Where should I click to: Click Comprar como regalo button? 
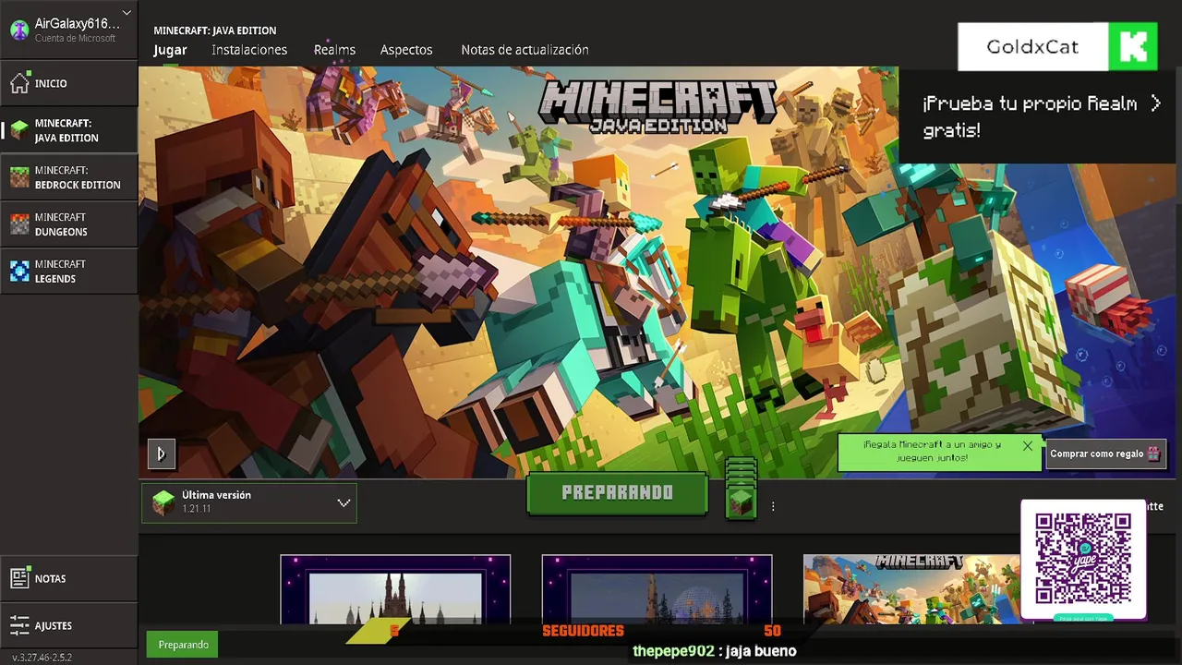click(x=1106, y=453)
